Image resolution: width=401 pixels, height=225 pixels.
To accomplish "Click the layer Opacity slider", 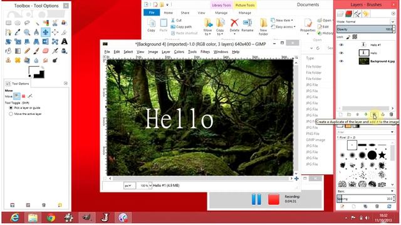I will tap(366, 29).
